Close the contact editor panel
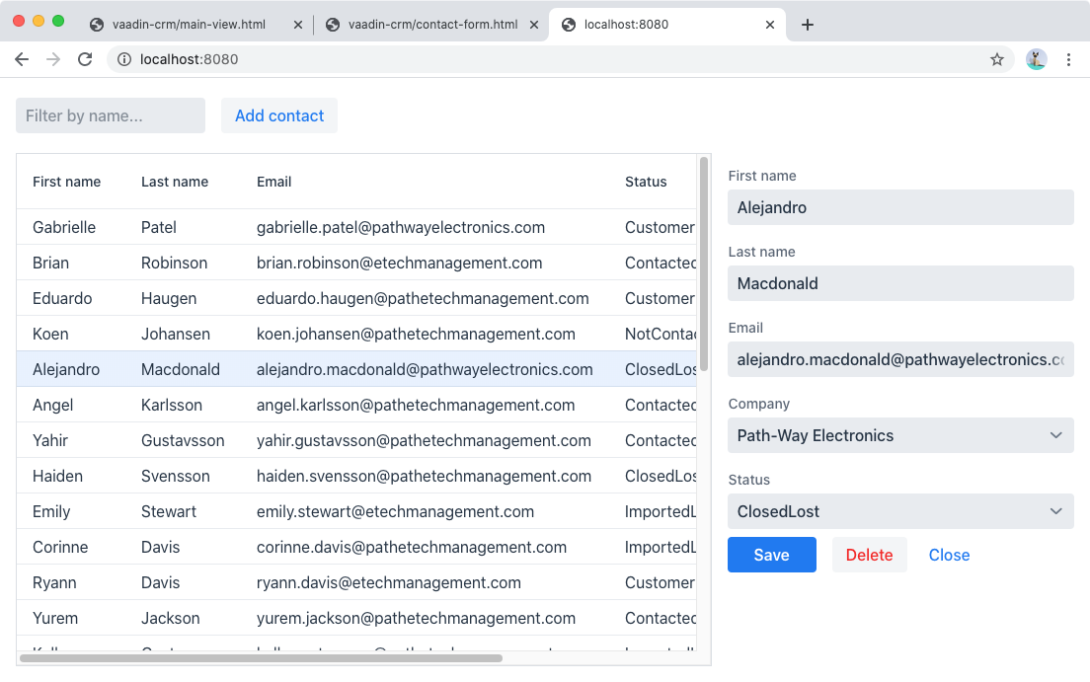The height and width of the screenshot is (682, 1090). [x=949, y=555]
